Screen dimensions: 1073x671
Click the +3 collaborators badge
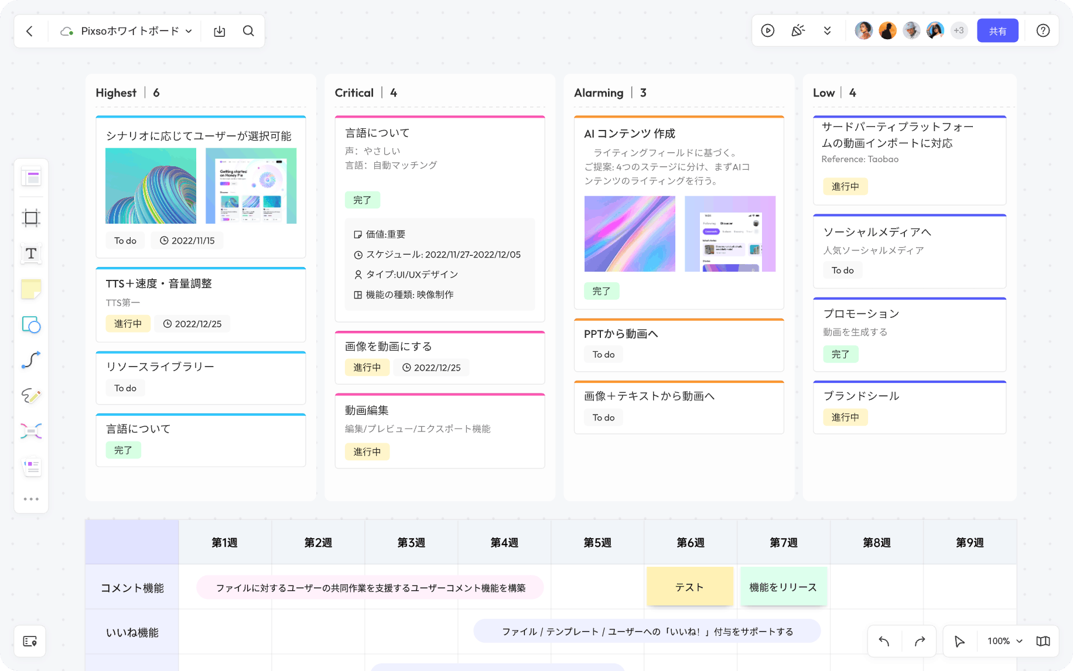959,30
